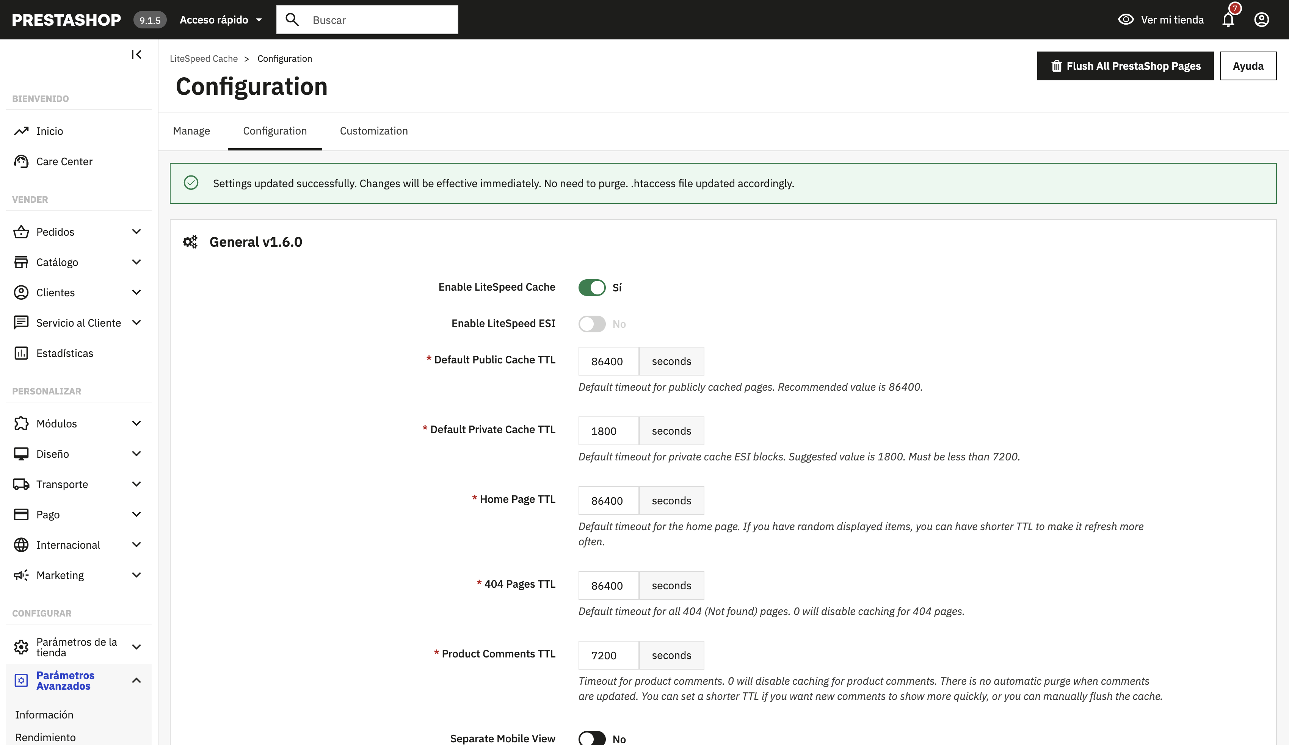
Task: Click the search magnifier icon
Action: click(292, 19)
